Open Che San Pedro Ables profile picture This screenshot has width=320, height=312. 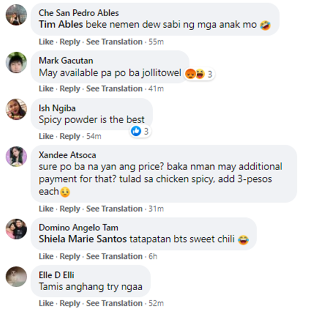(x=16, y=15)
